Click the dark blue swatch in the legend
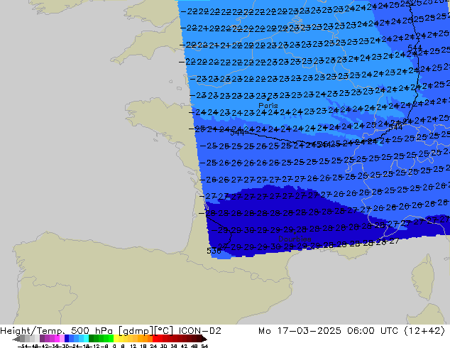Screen dimensions: 450x348 (x=67, y=339)
